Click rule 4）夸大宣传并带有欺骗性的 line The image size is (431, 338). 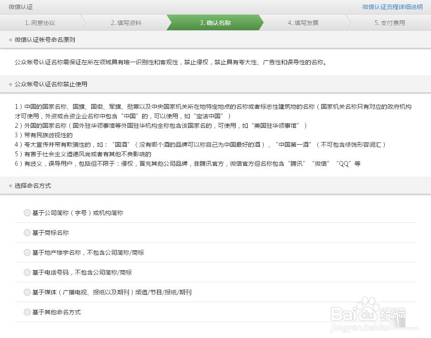tap(200, 145)
